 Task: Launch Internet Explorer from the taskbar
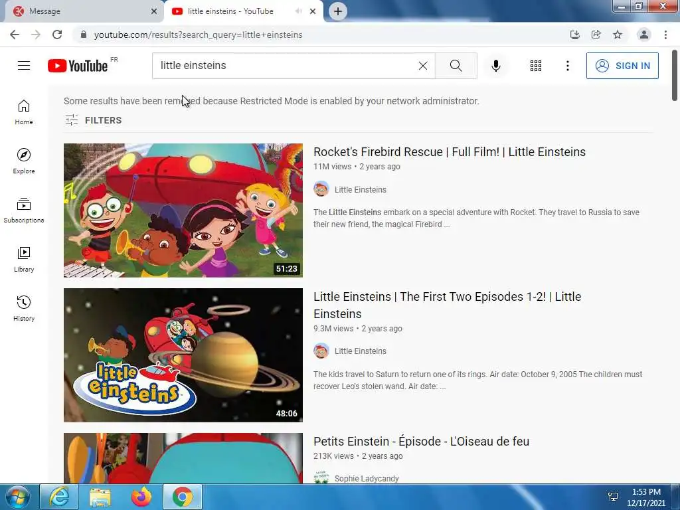[59, 497]
